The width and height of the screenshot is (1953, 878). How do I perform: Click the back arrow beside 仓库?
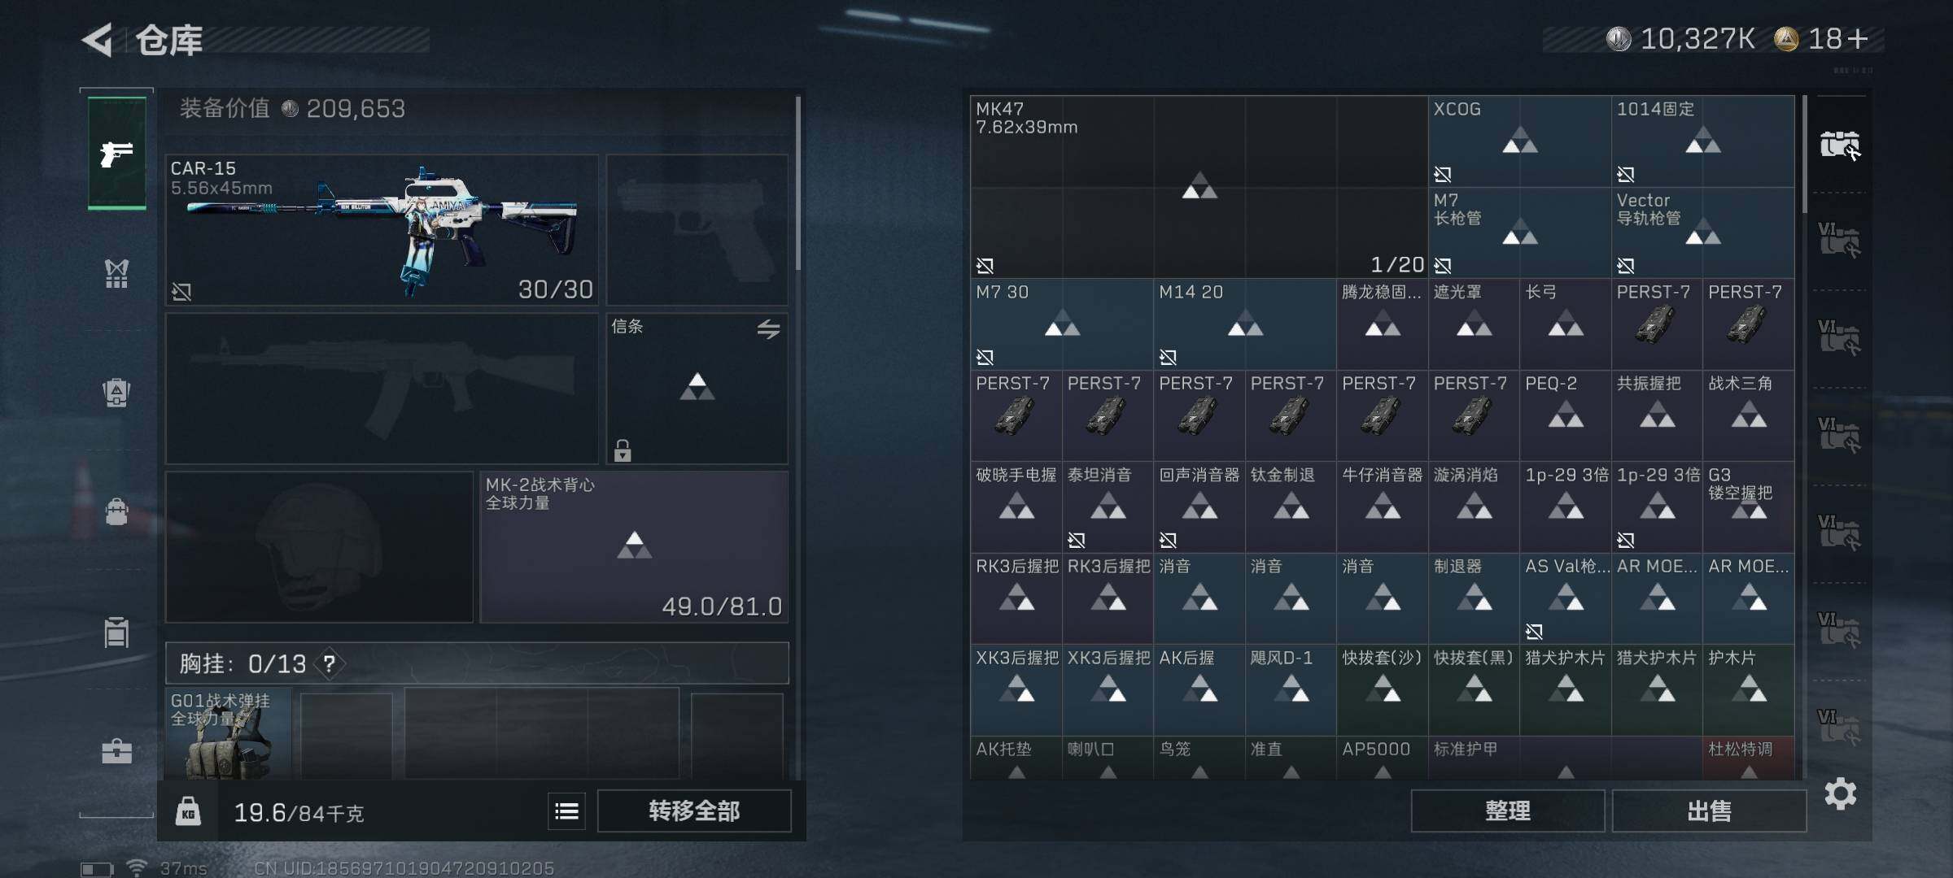point(97,40)
